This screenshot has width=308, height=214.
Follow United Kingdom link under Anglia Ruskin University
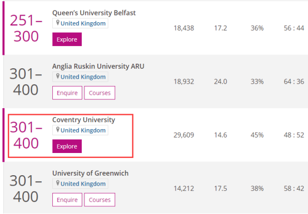point(83,77)
